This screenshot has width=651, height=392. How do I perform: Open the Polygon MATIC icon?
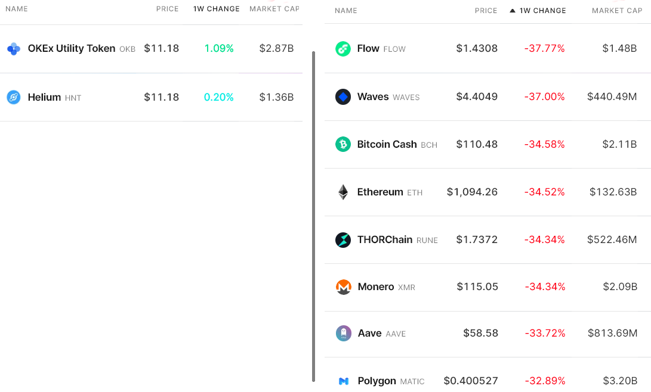pos(344,381)
